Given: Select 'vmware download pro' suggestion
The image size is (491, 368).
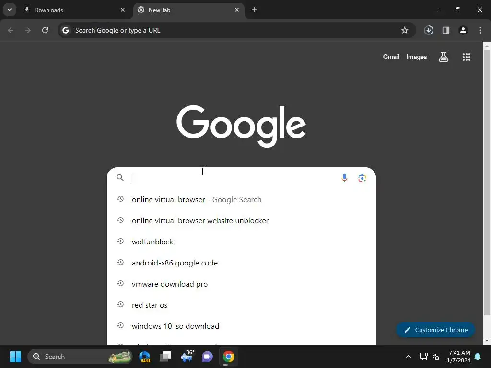Looking at the screenshot, I should click(241, 284).
